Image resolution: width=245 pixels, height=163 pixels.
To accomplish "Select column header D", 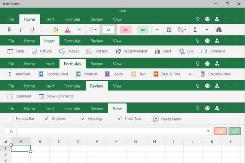I will [78, 142].
